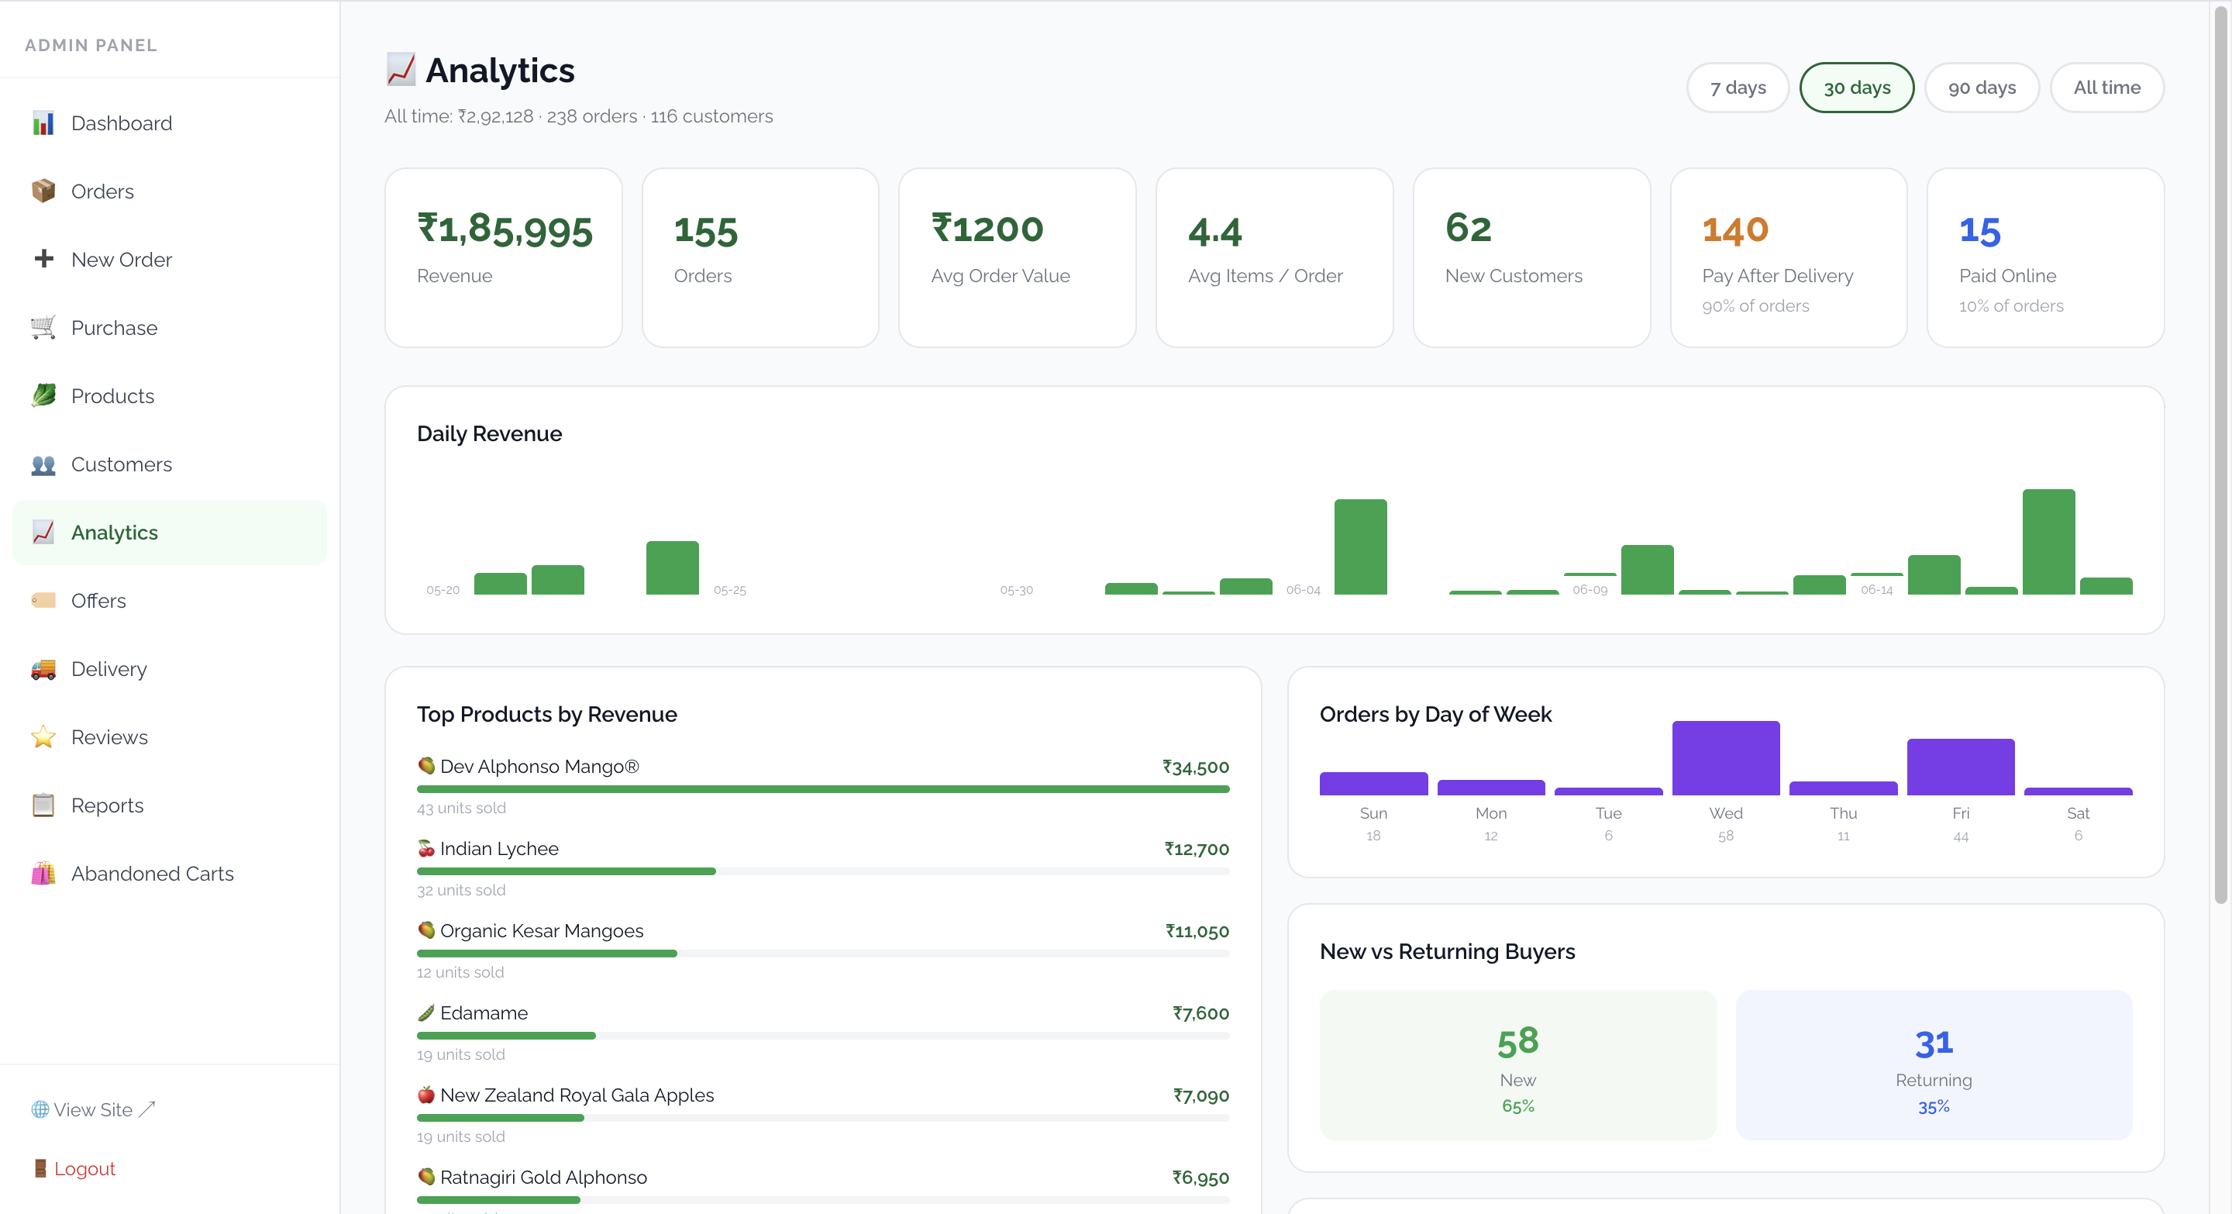Image resolution: width=2232 pixels, height=1214 pixels.
Task: Click the 58 New buyers tile
Action: pos(1518,1065)
